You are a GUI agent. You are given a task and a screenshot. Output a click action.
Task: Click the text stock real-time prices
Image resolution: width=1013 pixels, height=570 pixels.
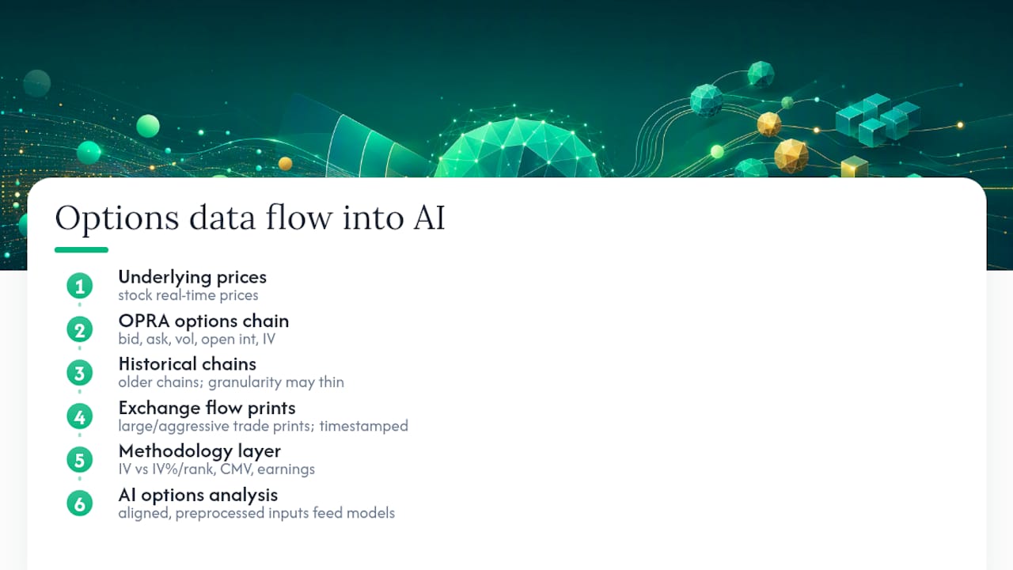[188, 295]
